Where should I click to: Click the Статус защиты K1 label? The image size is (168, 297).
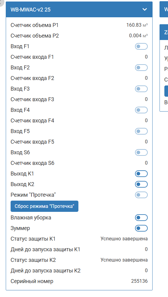33,239
